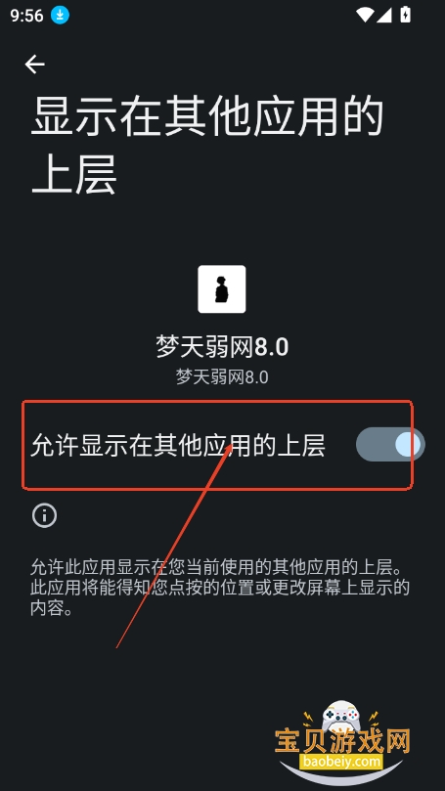445x791 pixels.
Task: Tap the gamepad icon in the watermark
Action: pos(341,716)
